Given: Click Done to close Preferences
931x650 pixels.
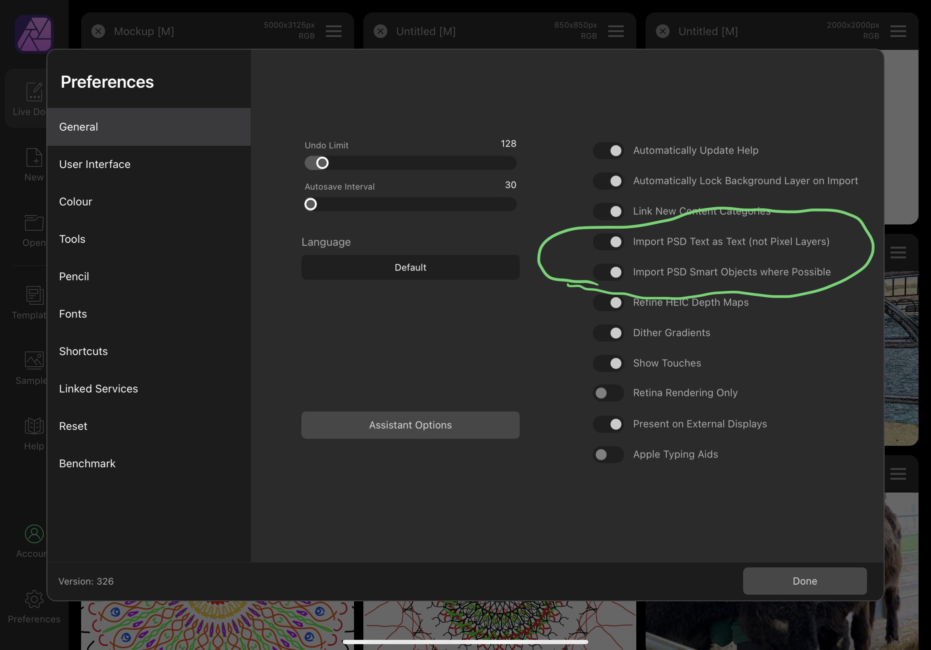Looking at the screenshot, I should [805, 581].
